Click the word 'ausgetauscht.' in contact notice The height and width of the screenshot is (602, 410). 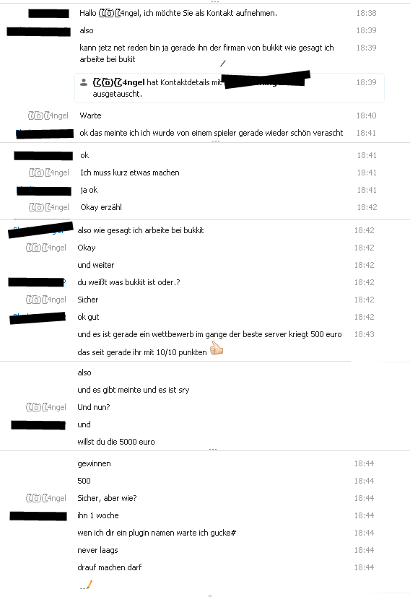click(x=117, y=94)
